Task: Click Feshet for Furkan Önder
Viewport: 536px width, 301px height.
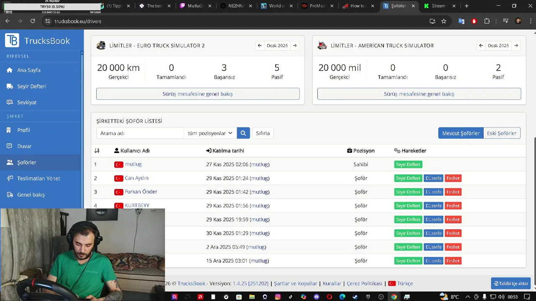Action: click(453, 192)
